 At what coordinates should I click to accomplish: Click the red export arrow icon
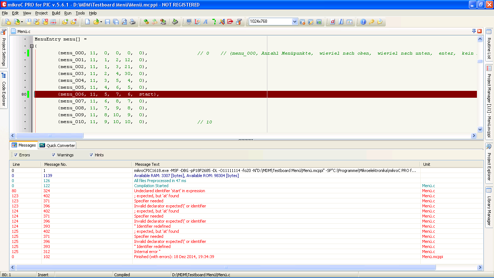230,22
